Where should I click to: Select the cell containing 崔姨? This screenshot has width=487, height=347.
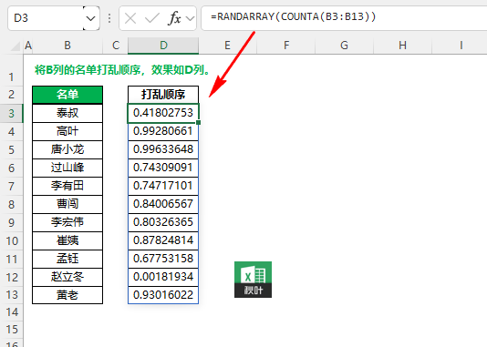coord(67,241)
